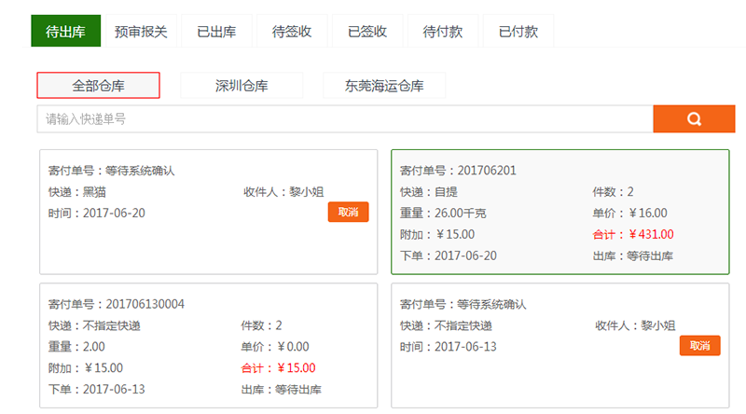Select the 已出库 tab
This screenshot has height=414, width=746.
click(216, 32)
